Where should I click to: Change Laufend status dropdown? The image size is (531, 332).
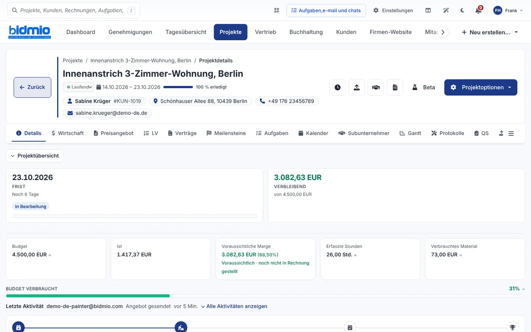[x=78, y=87]
